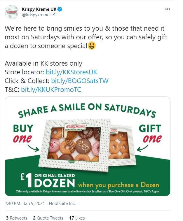The height and width of the screenshot is (221, 183).
Task: Click the smiley face emoji in the tweet
Action: point(92,46)
